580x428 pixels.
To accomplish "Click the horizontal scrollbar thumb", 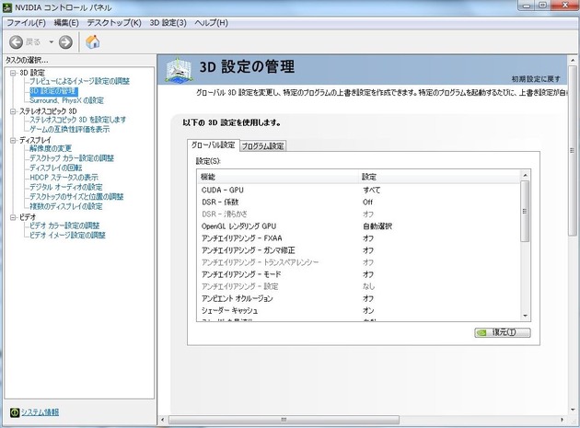I will pos(284,420).
